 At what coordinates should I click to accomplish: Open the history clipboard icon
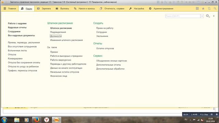coord(209,9)
